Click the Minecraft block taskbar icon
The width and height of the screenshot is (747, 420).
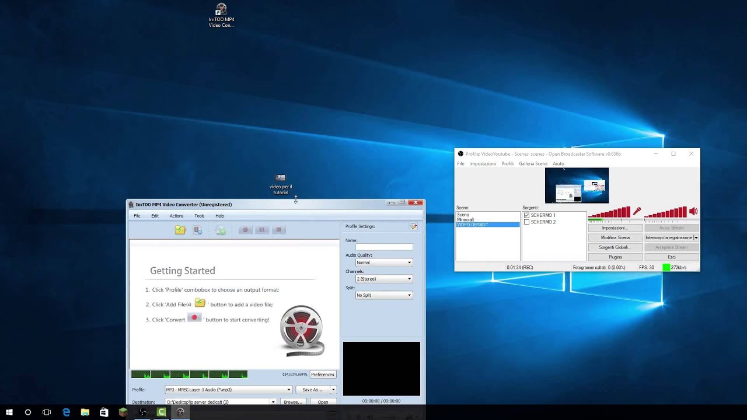[x=123, y=412]
